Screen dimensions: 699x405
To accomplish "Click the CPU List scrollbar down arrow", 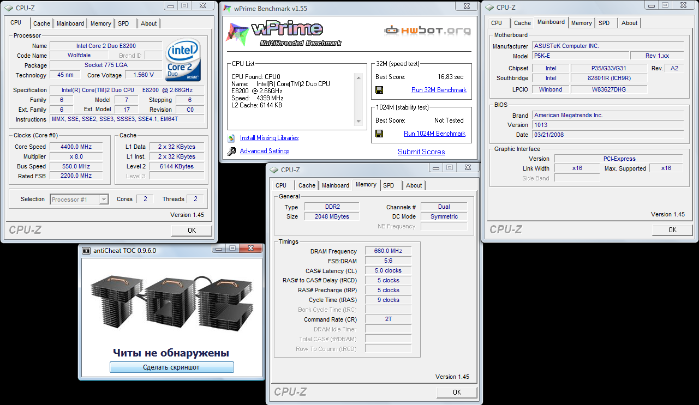I will [359, 122].
